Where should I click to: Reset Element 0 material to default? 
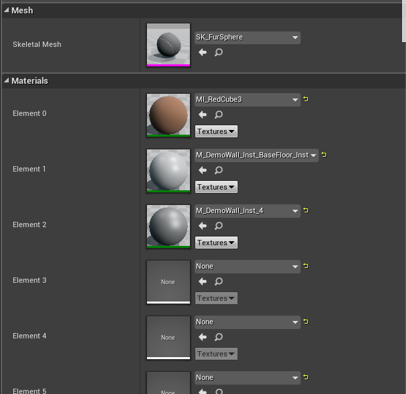(x=306, y=99)
